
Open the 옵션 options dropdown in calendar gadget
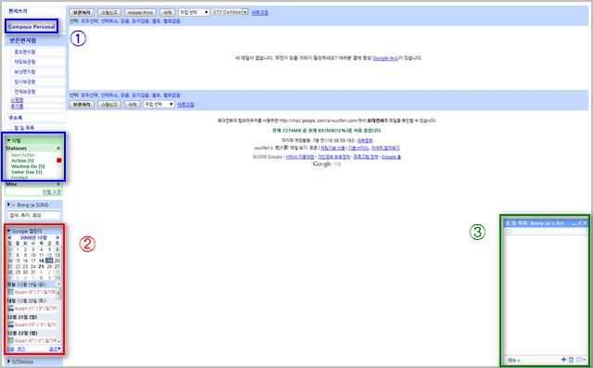pos(56,349)
